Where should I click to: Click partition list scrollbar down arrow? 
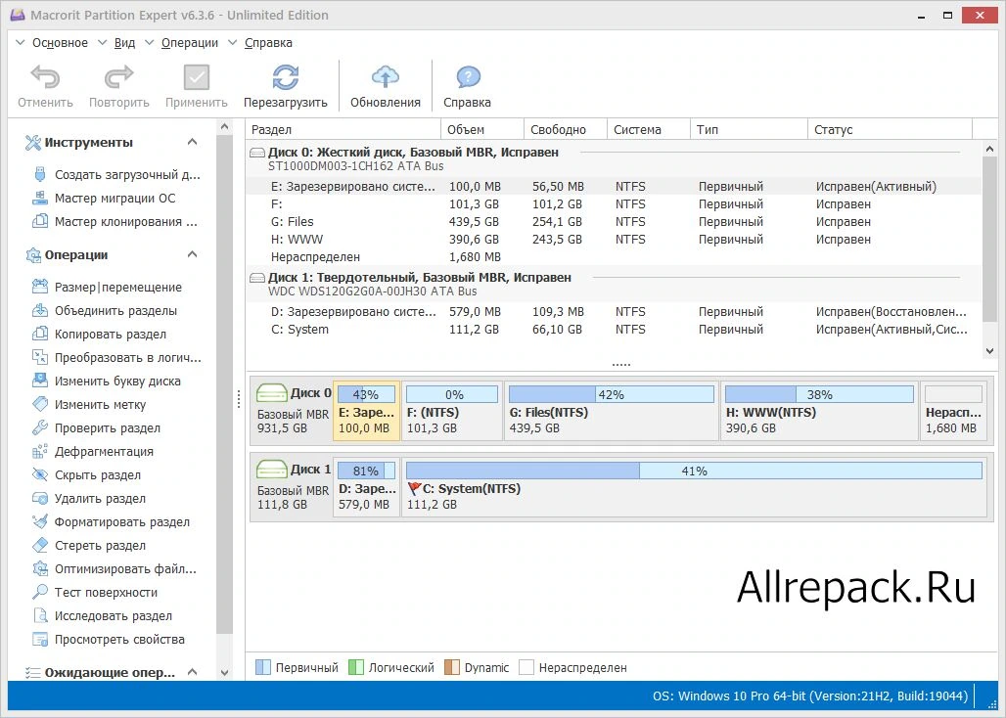(x=989, y=351)
